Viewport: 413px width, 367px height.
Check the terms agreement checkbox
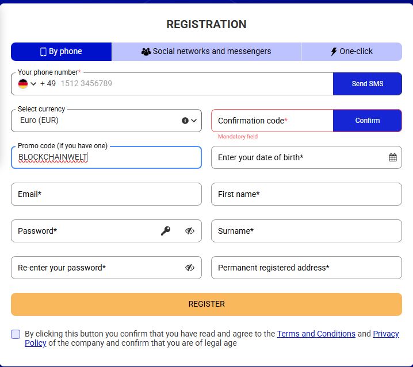pyautogui.click(x=16, y=334)
